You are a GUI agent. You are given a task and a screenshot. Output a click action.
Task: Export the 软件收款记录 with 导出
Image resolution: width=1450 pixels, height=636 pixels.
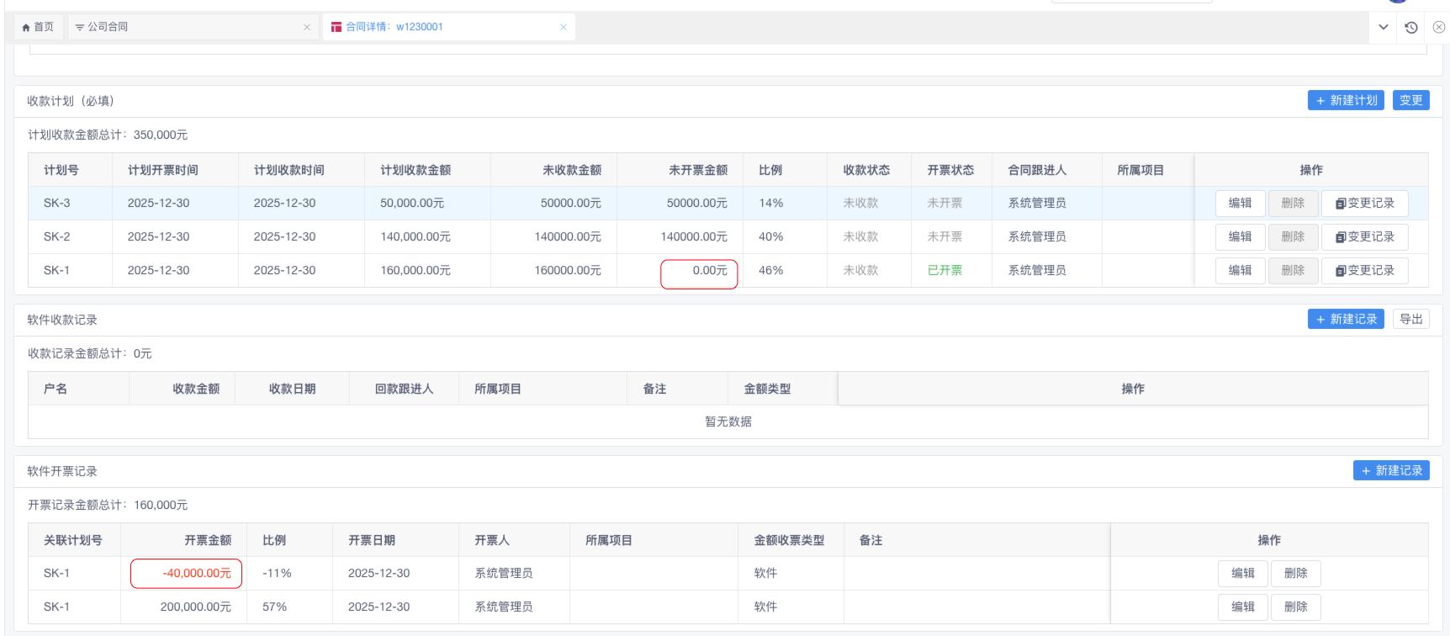tap(1410, 319)
